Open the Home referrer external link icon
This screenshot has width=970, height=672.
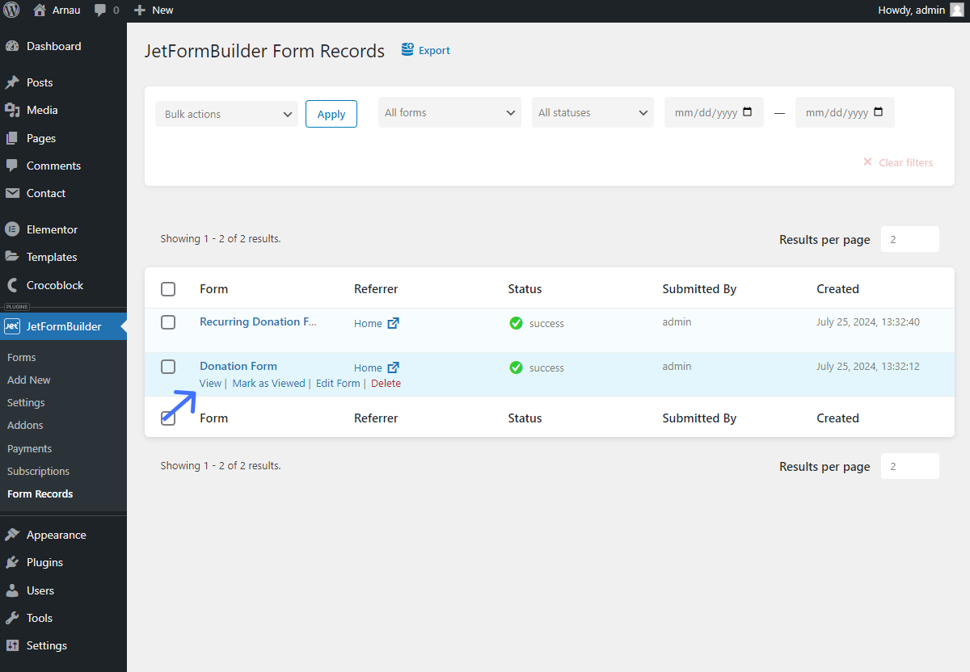point(394,322)
